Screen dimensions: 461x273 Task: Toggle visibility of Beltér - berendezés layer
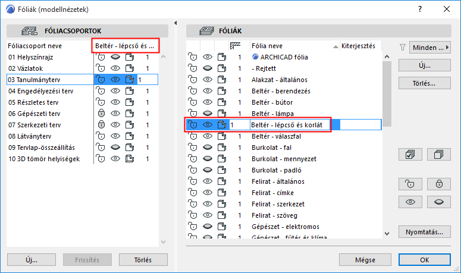pos(207,91)
